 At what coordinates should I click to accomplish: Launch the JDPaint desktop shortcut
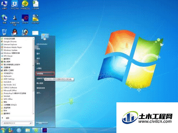tap(25, 19)
